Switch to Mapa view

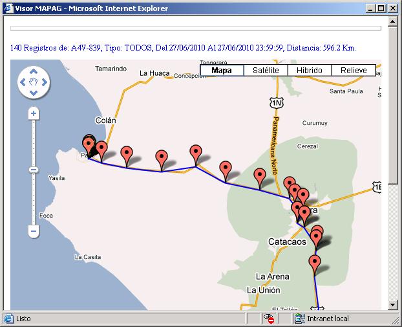(222, 71)
